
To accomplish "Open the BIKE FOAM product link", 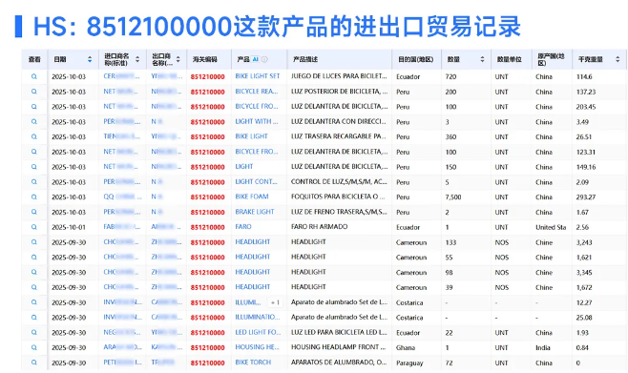I will coord(252,197).
